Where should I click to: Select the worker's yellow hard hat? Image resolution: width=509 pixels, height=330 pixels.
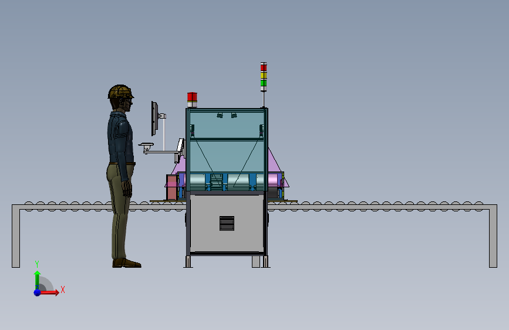click(120, 92)
